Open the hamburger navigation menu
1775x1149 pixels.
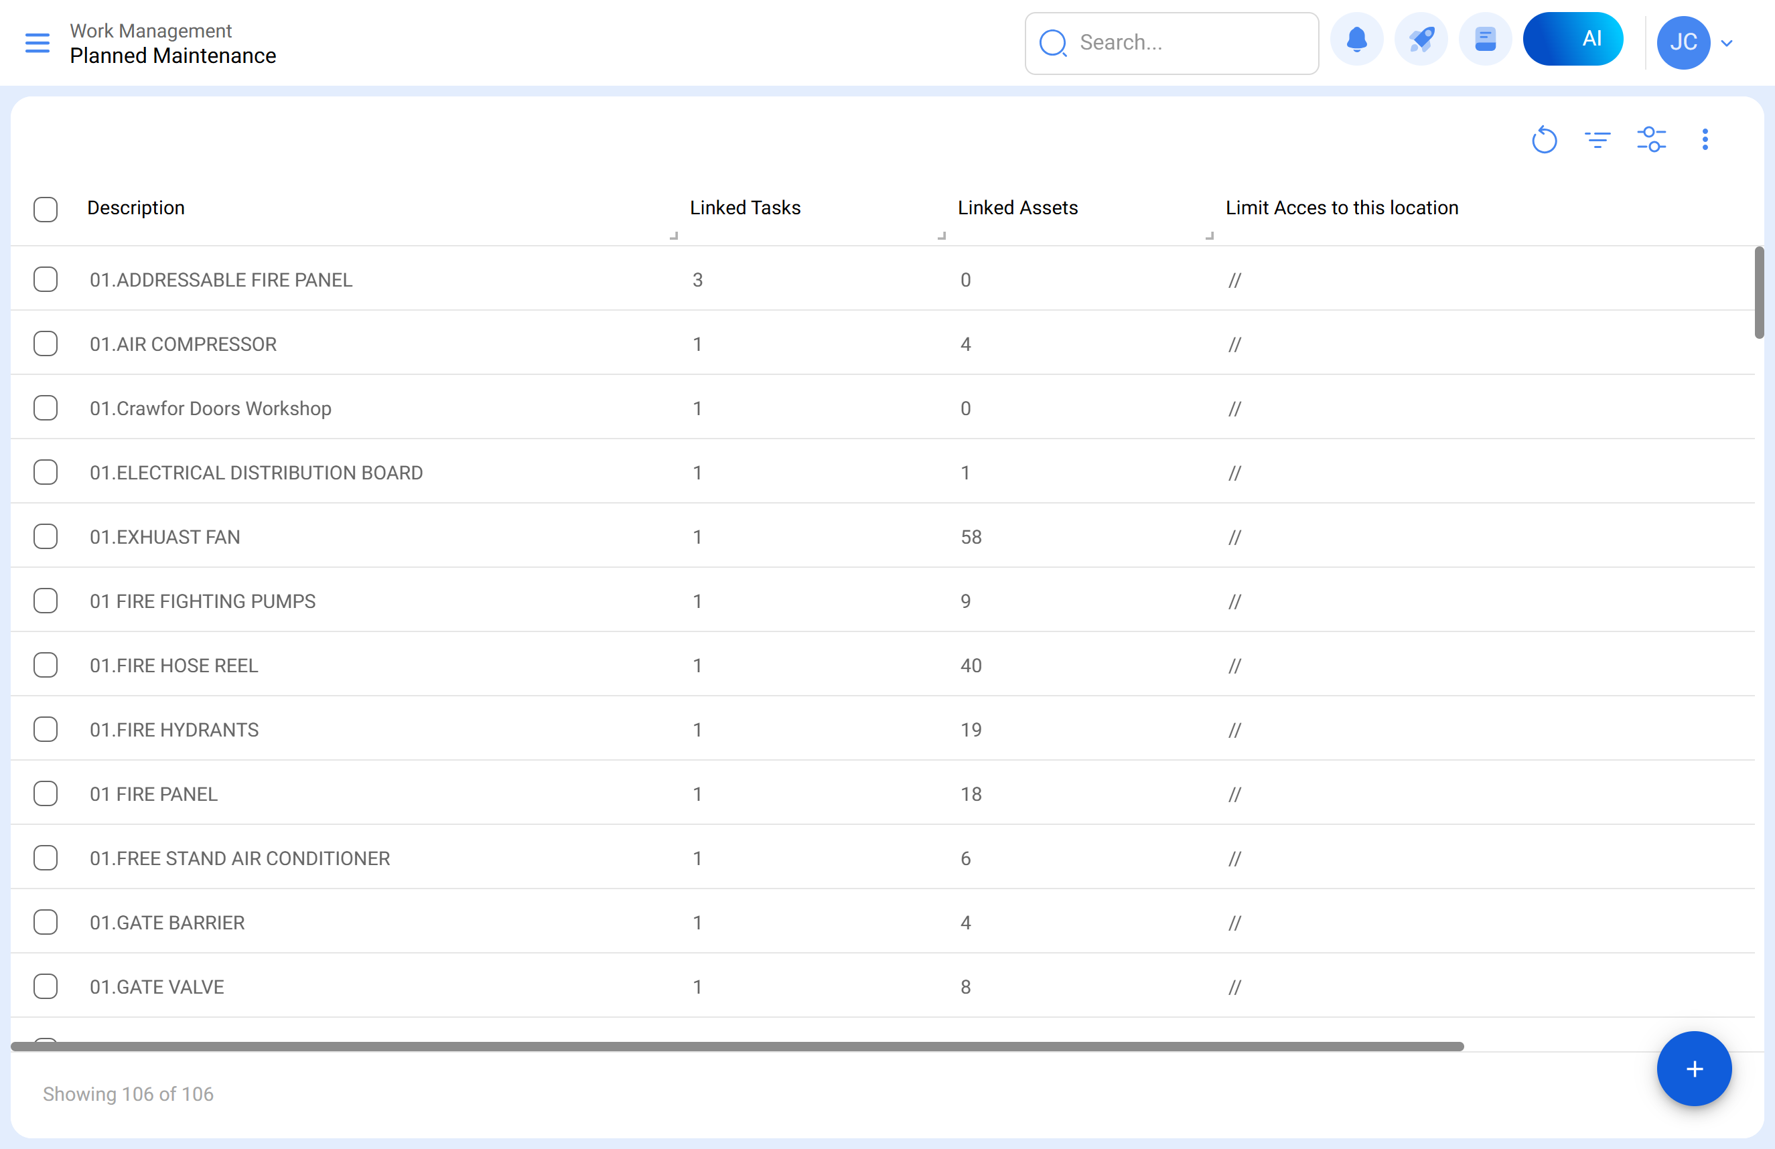37,42
